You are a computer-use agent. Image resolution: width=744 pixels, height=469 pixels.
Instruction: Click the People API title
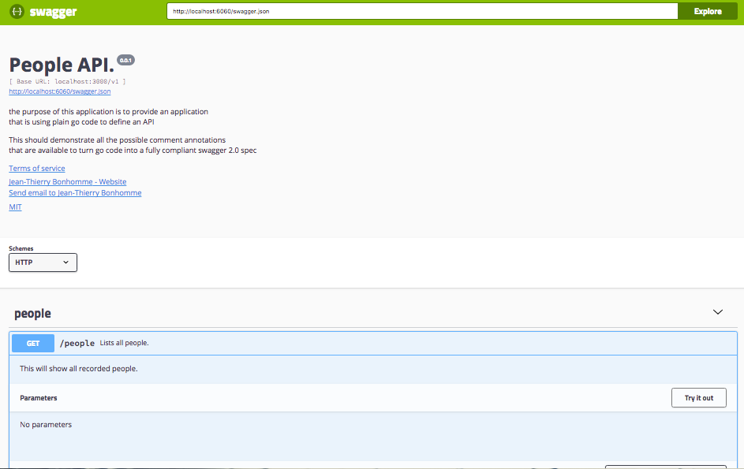62,65
